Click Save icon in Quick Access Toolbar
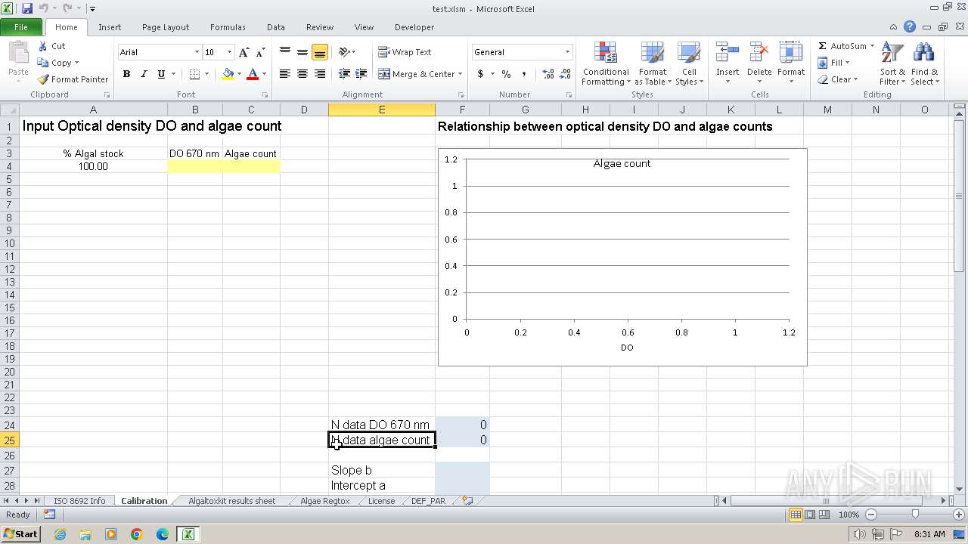The width and height of the screenshot is (968, 544). [27, 8]
